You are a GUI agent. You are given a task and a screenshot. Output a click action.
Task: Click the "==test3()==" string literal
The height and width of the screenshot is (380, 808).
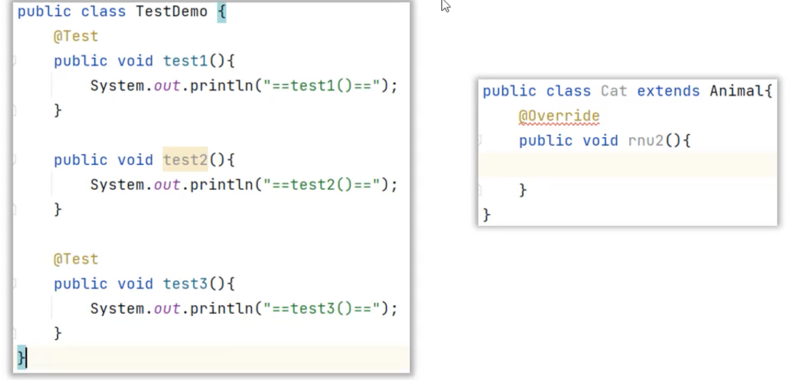click(x=322, y=309)
